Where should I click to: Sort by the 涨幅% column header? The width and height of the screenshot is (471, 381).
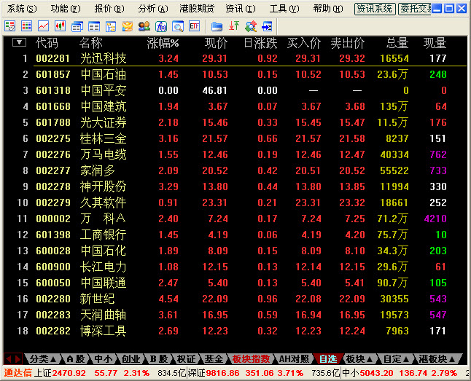click(163, 43)
